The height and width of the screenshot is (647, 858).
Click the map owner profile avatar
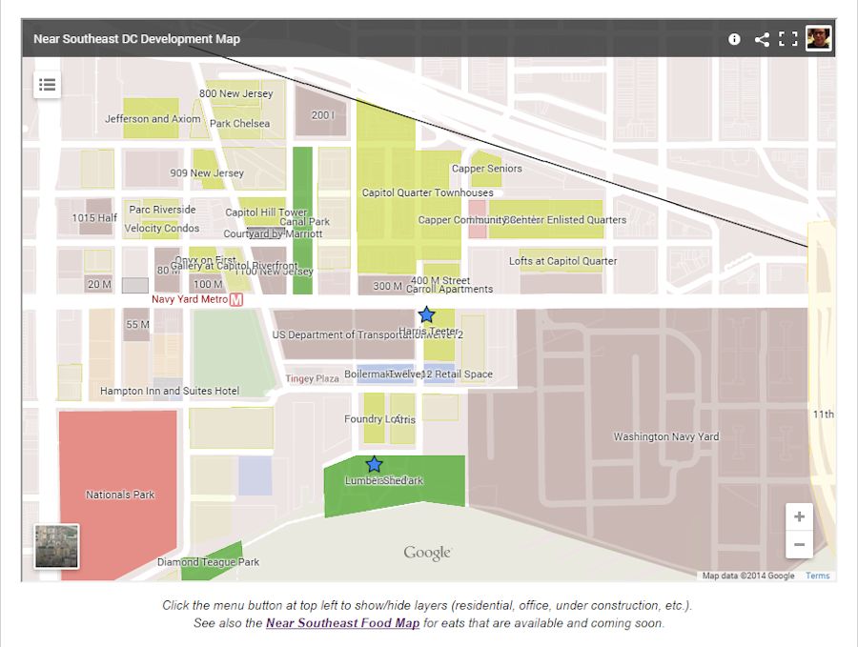coord(818,39)
